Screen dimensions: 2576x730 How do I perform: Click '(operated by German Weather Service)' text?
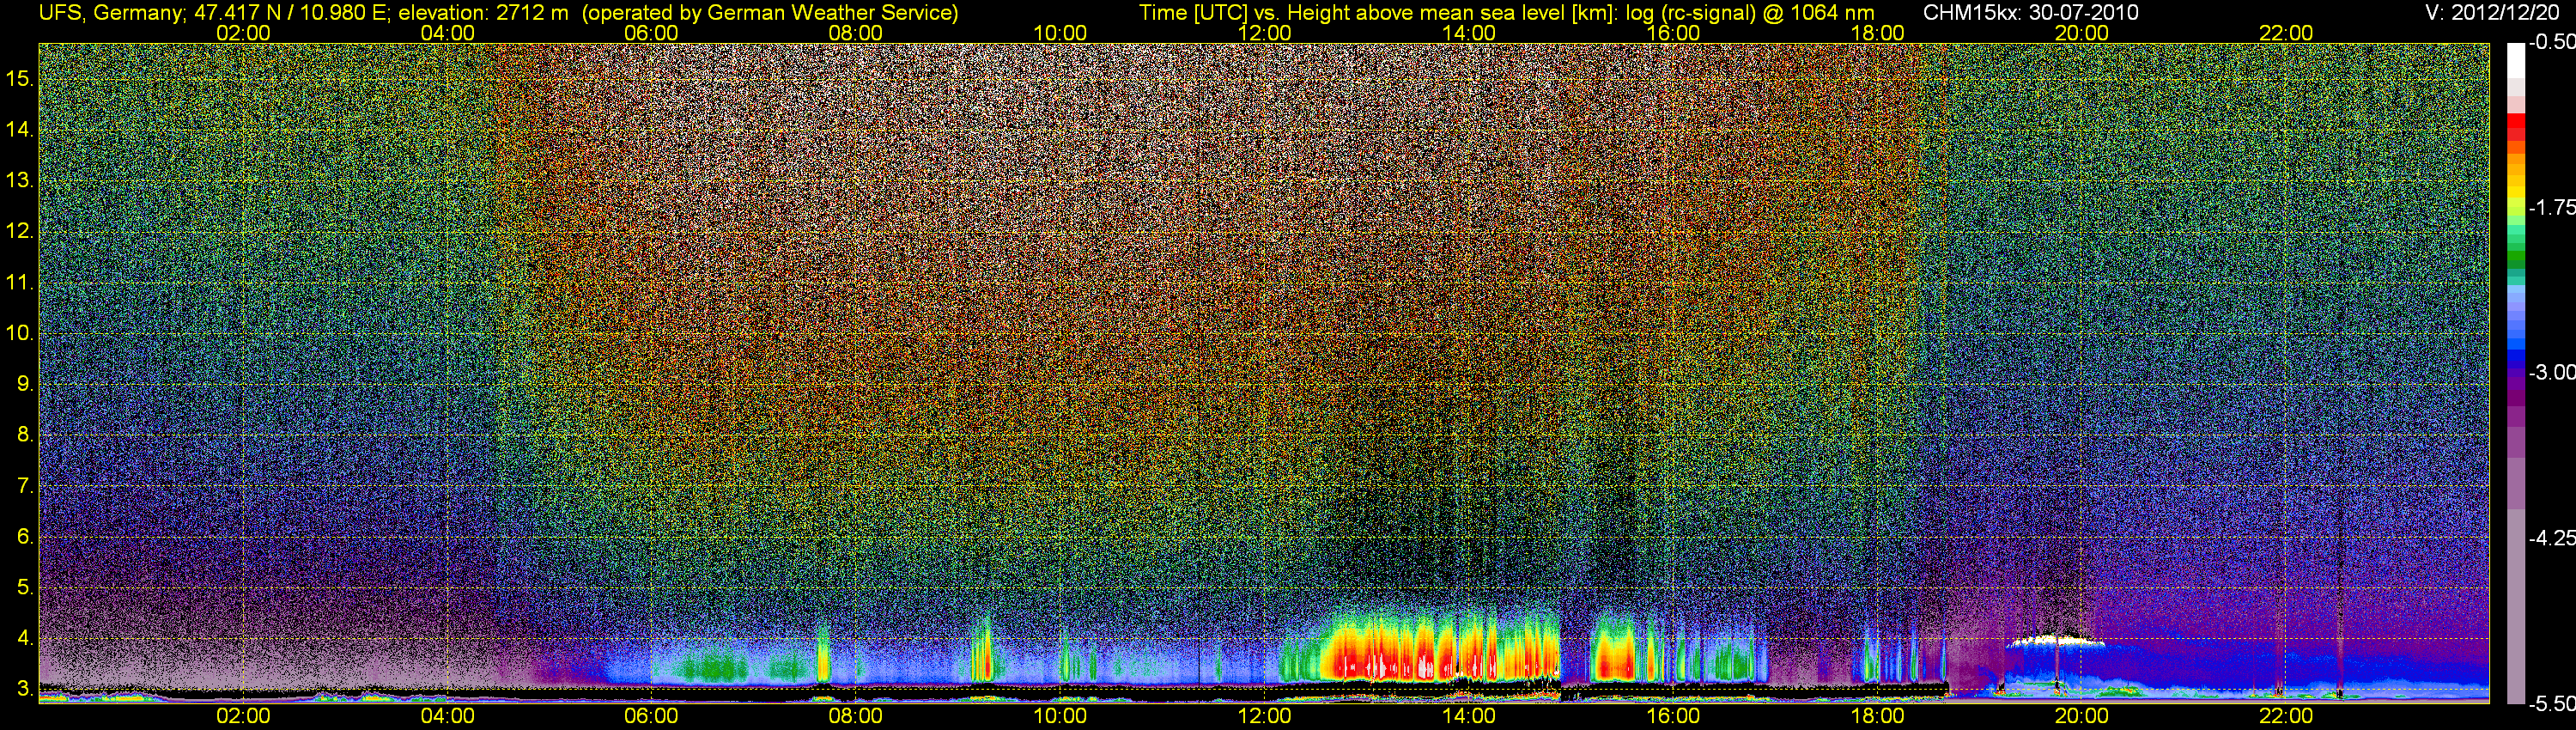pos(770,13)
